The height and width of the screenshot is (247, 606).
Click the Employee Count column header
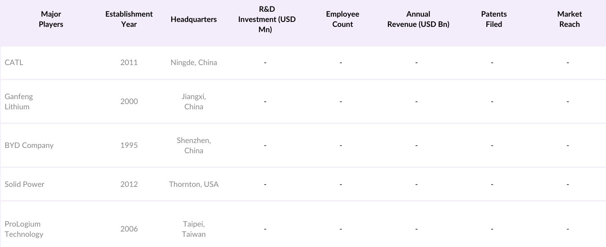tap(342, 19)
